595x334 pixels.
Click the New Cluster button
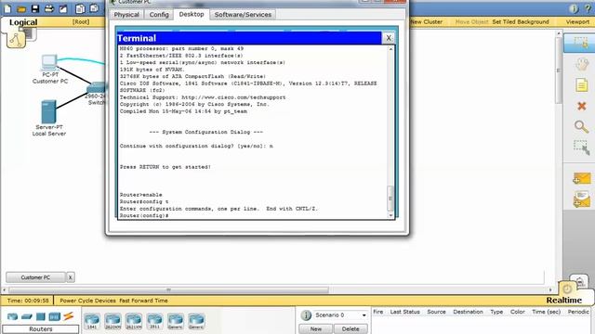click(x=426, y=22)
